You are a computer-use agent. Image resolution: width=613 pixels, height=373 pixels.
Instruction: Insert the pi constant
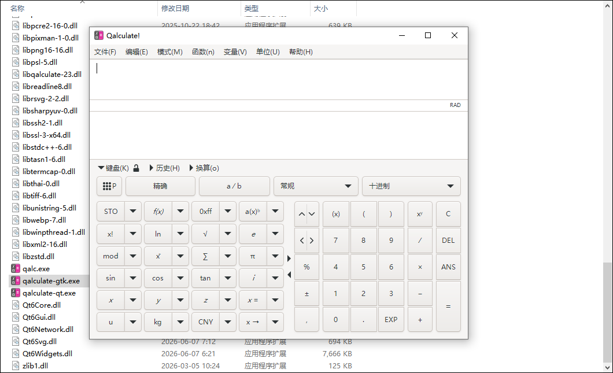point(253,256)
